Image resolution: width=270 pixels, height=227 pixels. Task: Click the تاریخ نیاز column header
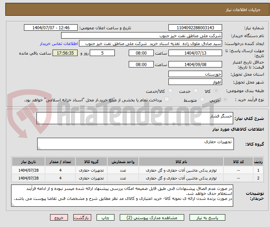(x=28, y=162)
